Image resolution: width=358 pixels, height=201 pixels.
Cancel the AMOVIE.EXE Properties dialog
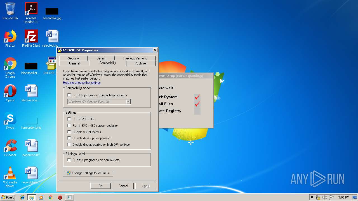[x=123, y=186]
